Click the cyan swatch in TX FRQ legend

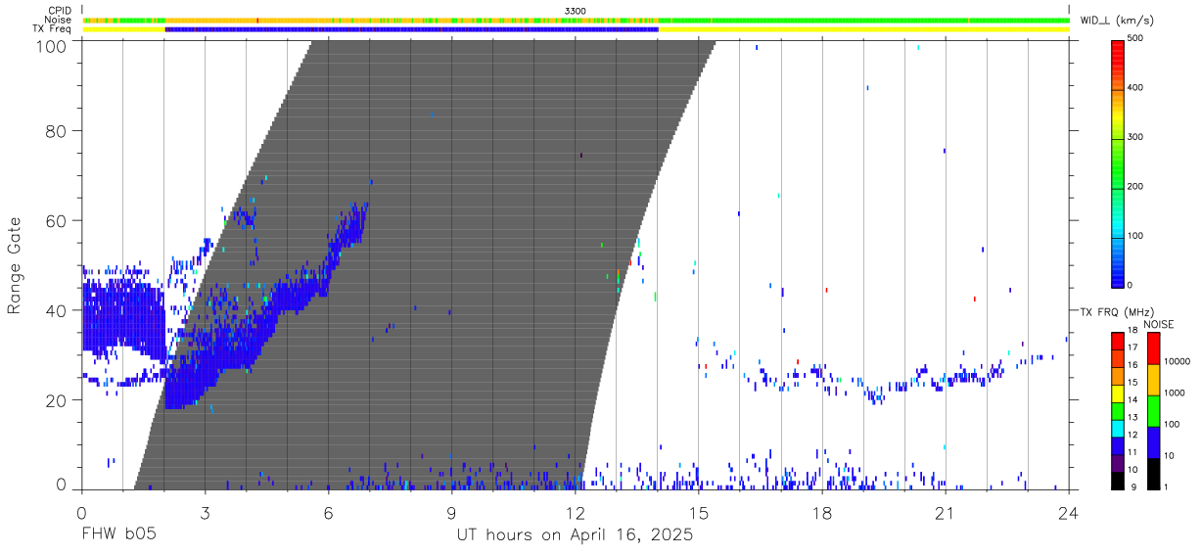click(x=1118, y=429)
